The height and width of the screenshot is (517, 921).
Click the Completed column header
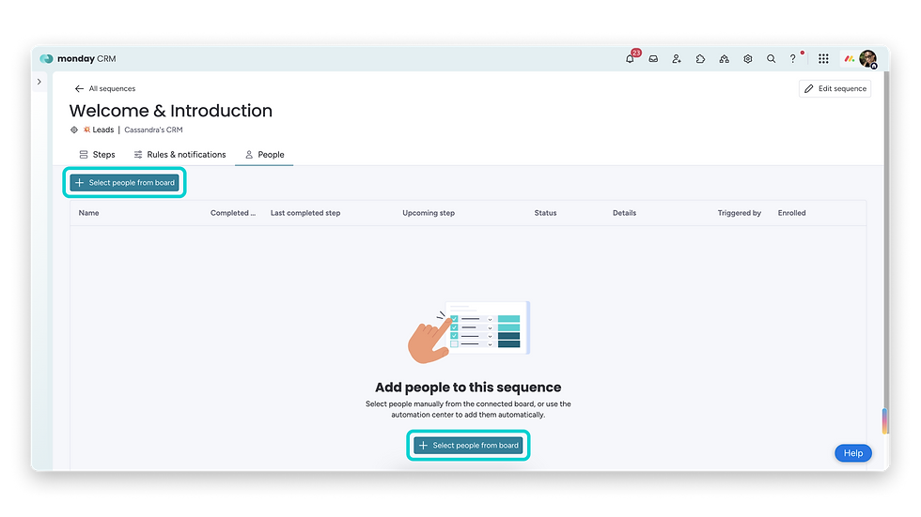[x=233, y=213]
